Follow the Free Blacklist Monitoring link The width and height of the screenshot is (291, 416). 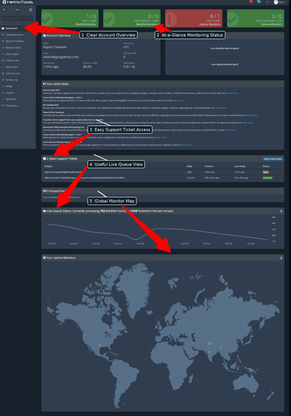(225, 49)
